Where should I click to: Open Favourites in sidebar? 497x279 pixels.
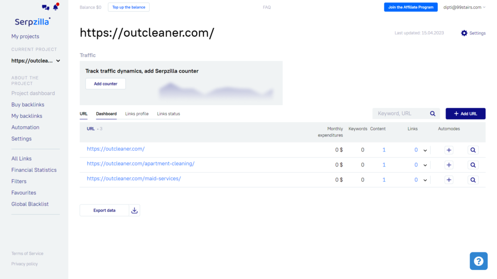click(x=24, y=193)
